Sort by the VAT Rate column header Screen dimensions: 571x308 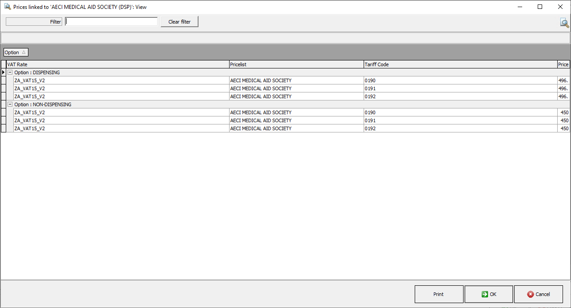[118, 64]
